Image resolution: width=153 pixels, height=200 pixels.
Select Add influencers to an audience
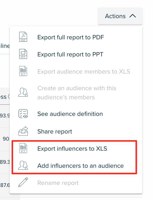[76, 166]
